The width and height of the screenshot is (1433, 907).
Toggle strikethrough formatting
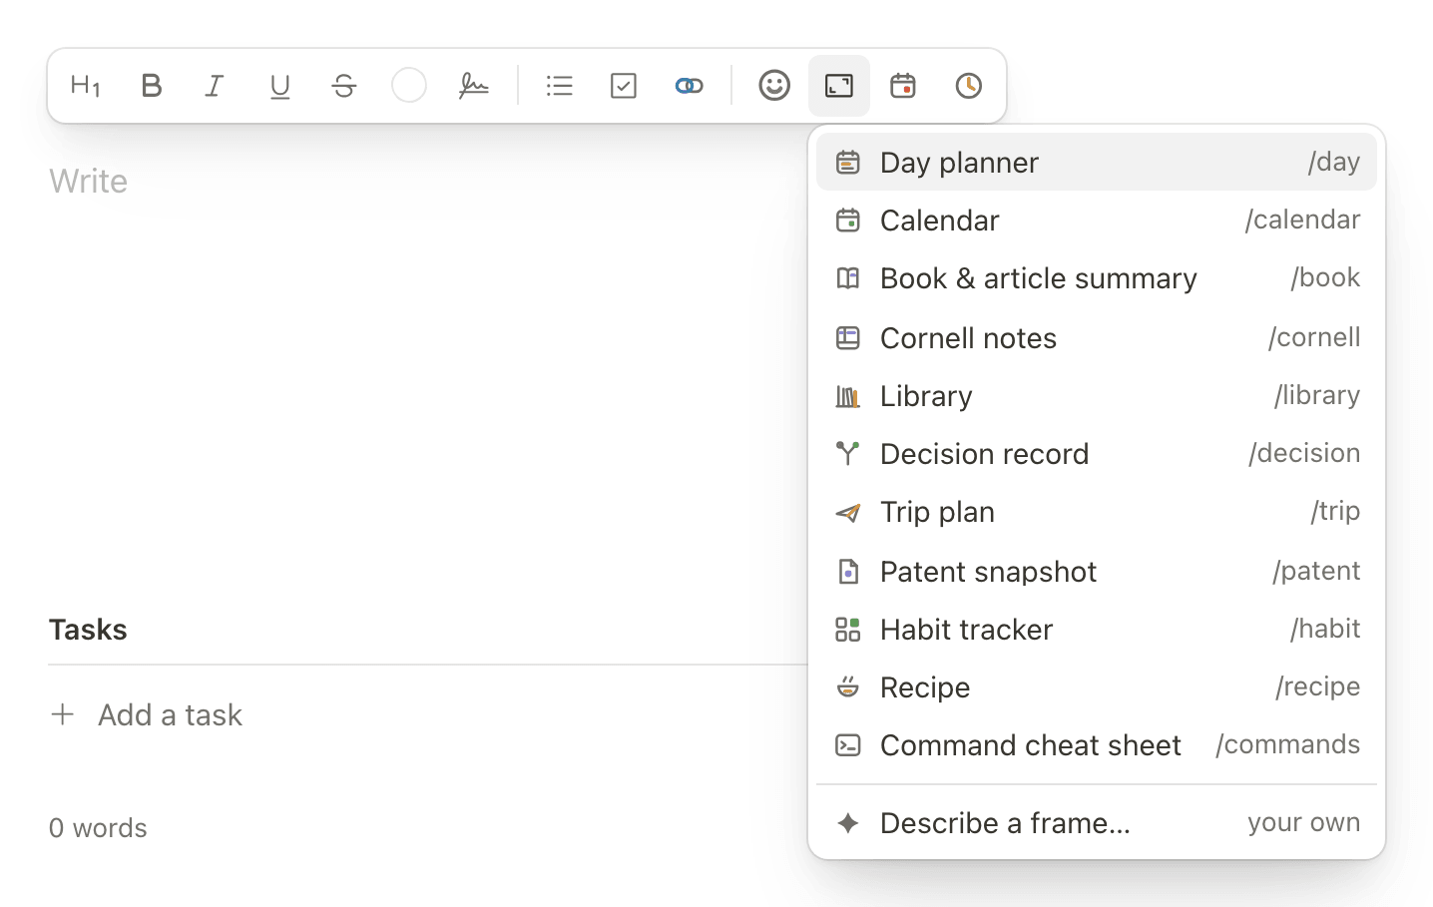click(x=344, y=86)
